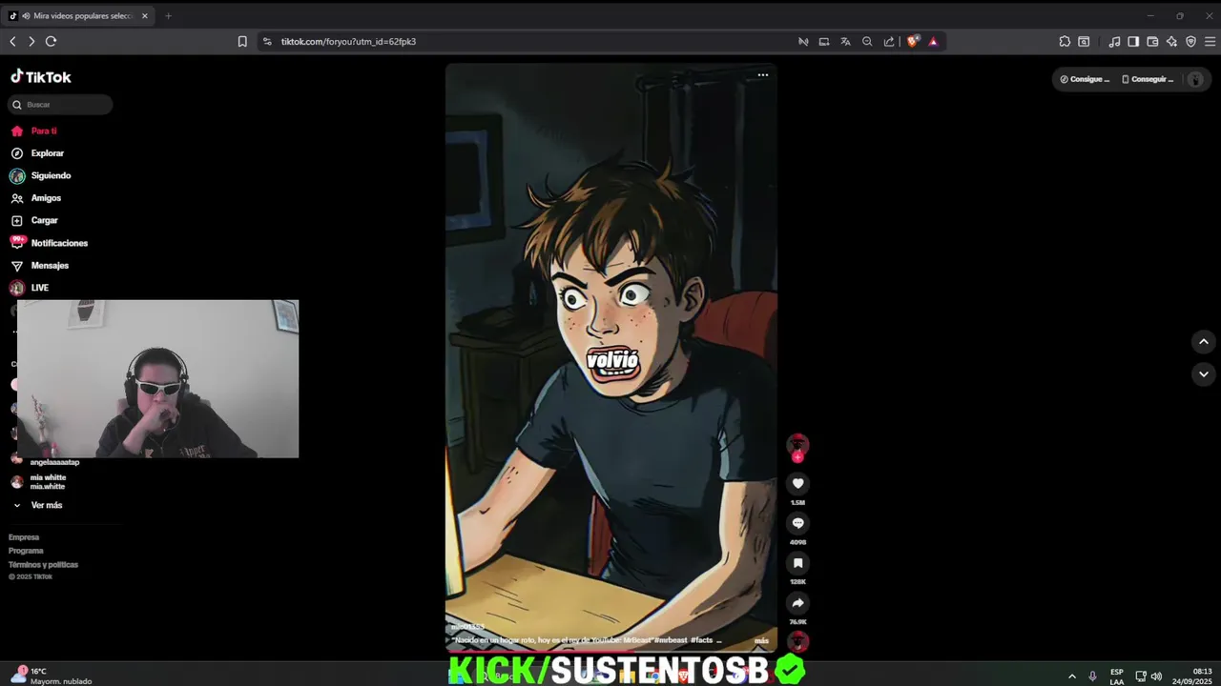Open Mensajes inbox

(39, 266)
